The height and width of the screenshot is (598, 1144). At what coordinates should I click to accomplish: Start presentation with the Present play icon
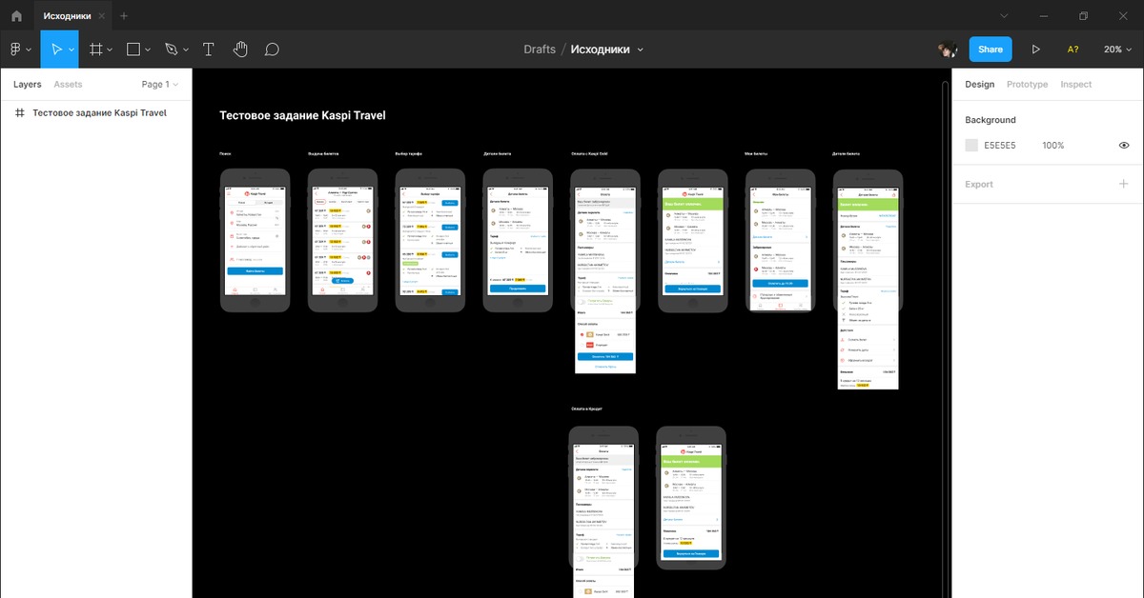1036,50
